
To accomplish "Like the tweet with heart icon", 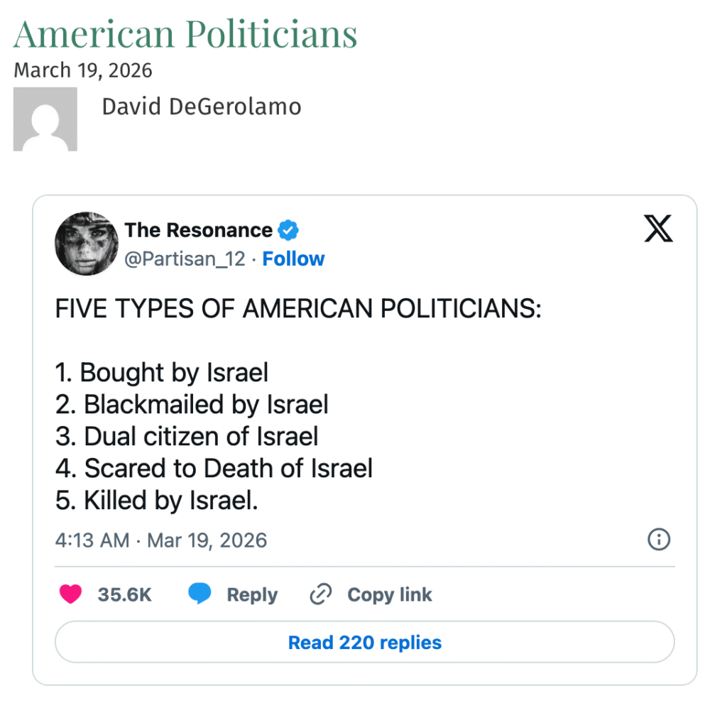I will point(71,594).
